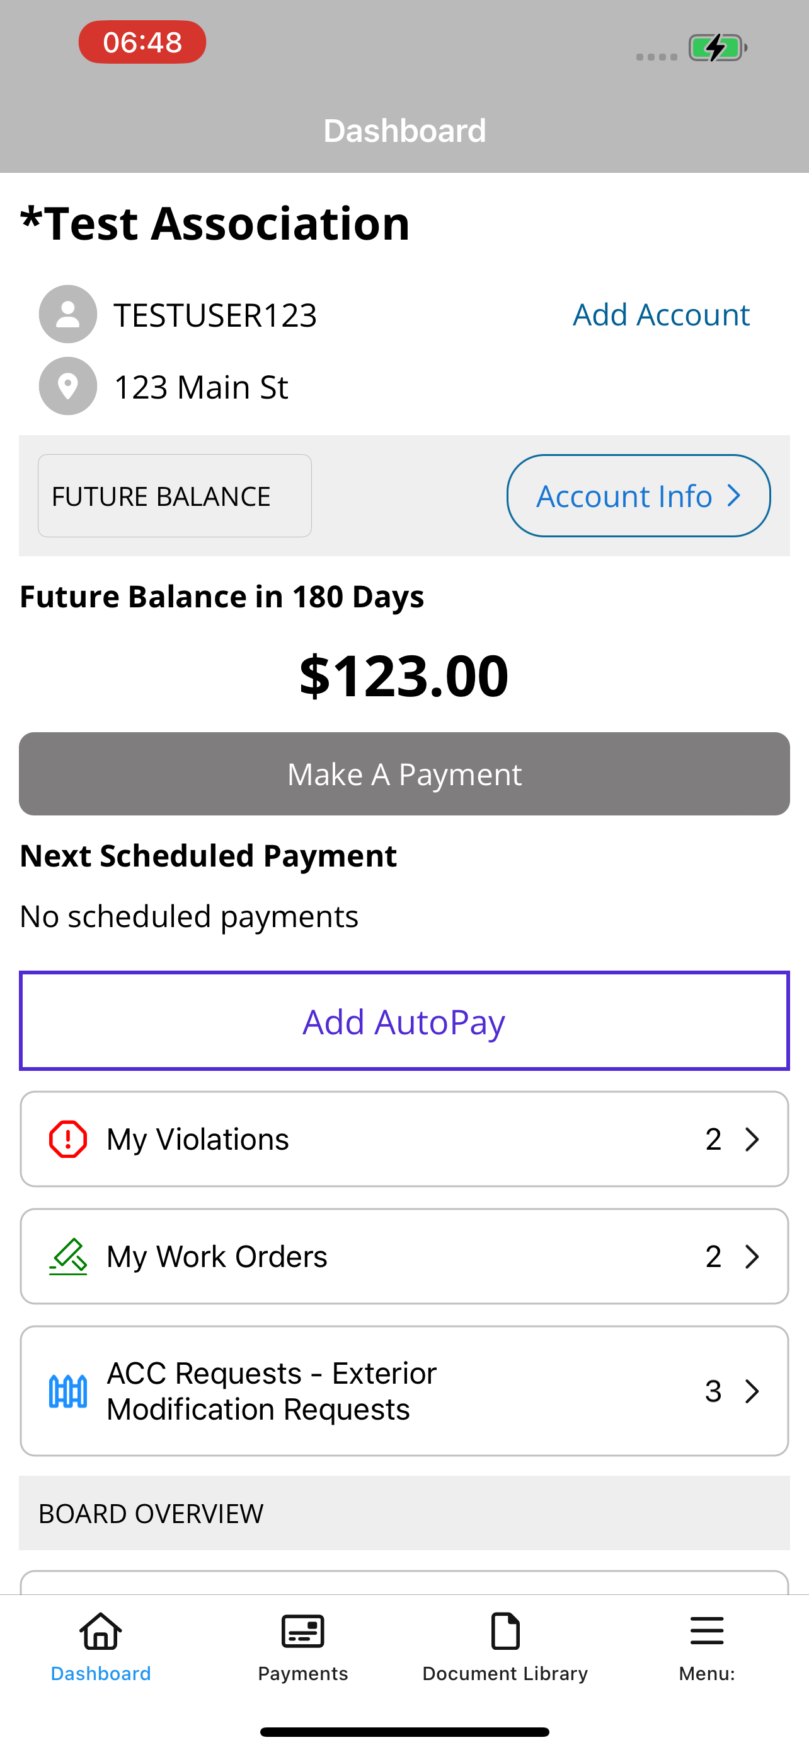
Task: Tap the Document Library page icon
Action: pyautogui.click(x=505, y=1631)
